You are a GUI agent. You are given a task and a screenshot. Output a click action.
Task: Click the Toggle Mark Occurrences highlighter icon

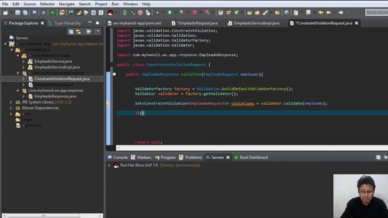(x=78, y=12)
